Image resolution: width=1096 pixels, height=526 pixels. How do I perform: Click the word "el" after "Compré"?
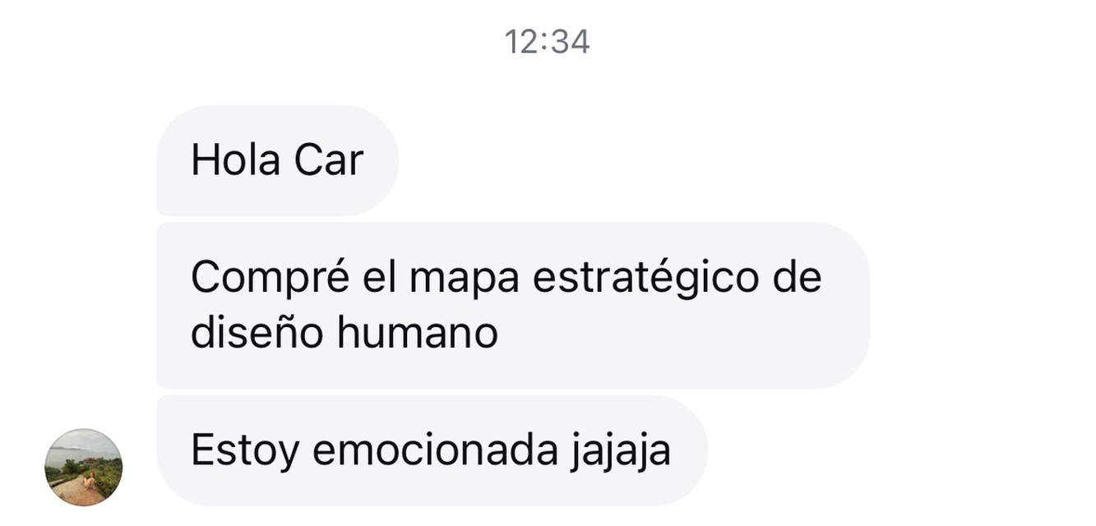tap(379, 277)
